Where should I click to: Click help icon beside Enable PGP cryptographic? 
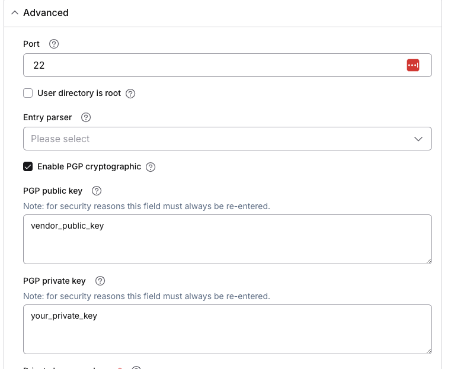[x=151, y=167]
